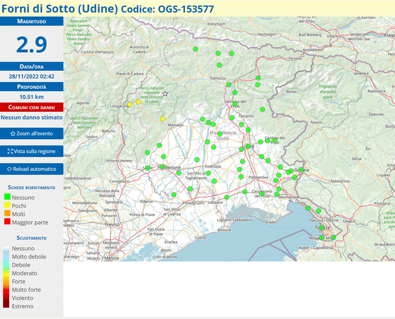Click the yellow marker northwest of Maniago
Screen dimensions: 395x319
click(x=163, y=119)
